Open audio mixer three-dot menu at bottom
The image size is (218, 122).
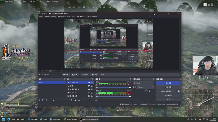click(100, 100)
